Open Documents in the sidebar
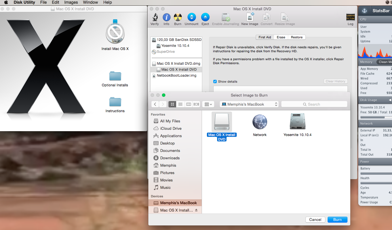This screenshot has height=230, width=392. 170,150
